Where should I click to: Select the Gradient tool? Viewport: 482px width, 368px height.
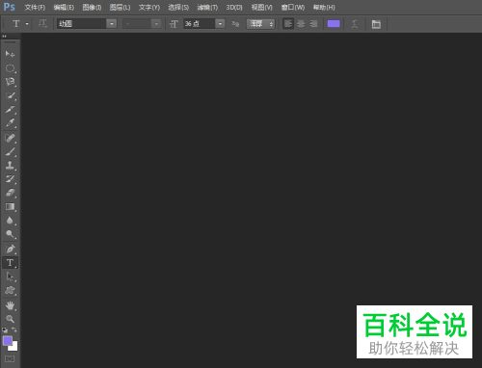pyautogui.click(x=10, y=207)
